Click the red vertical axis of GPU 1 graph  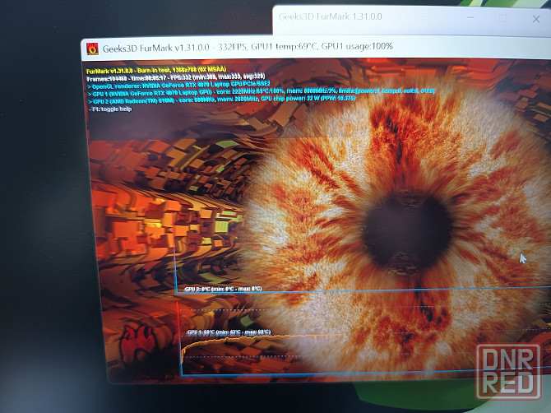click(x=178, y=337)
